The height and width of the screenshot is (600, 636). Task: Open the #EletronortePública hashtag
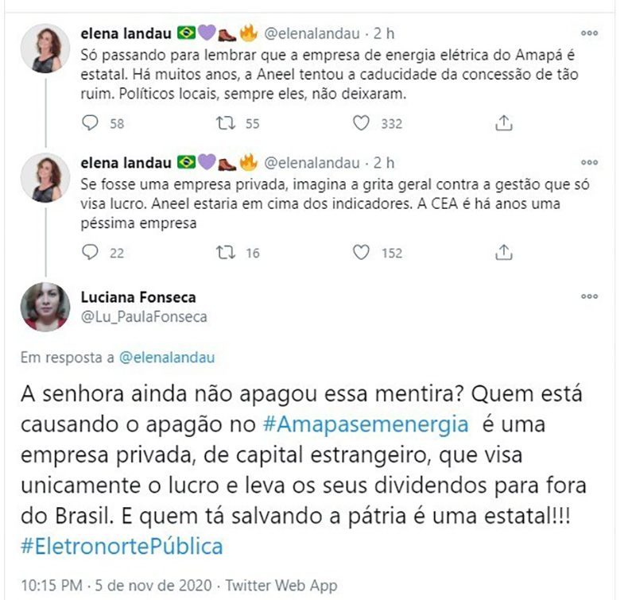tap(122, 546)
